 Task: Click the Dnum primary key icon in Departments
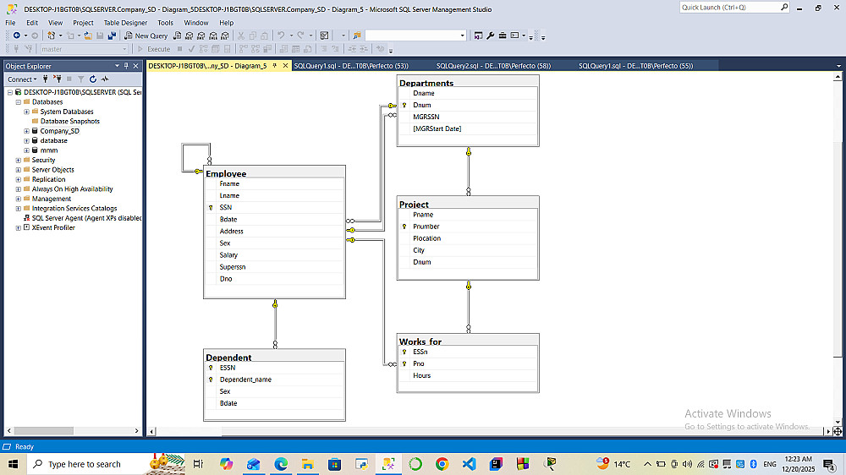404,105
